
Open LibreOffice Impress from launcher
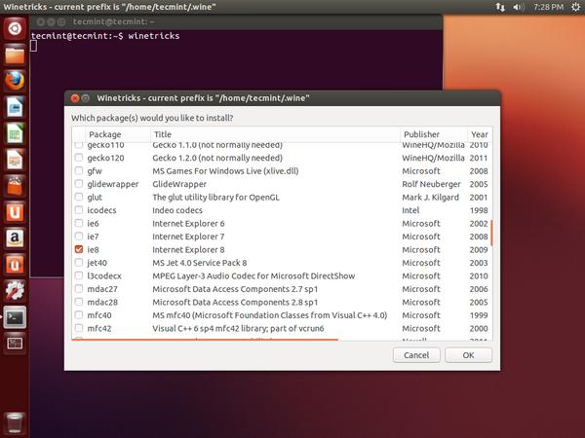point(15,160)
